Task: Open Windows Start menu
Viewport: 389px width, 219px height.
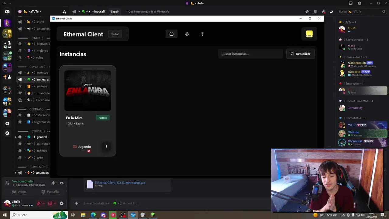Action: click(x=5, y=215)
